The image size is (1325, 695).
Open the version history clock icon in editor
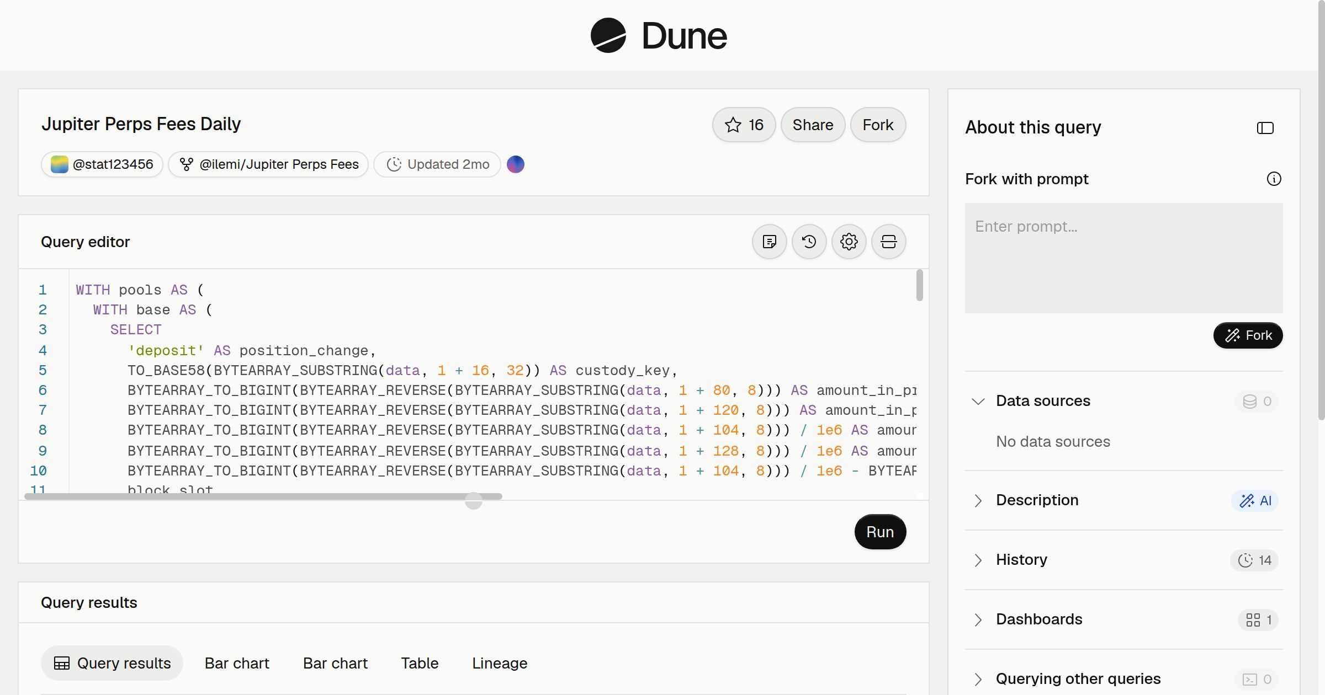(809, 242)
